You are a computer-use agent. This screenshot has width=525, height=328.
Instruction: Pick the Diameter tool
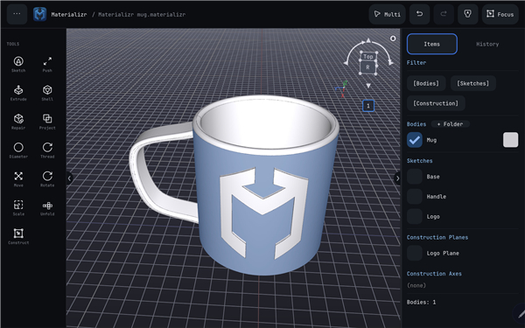[x=18, y=150]
